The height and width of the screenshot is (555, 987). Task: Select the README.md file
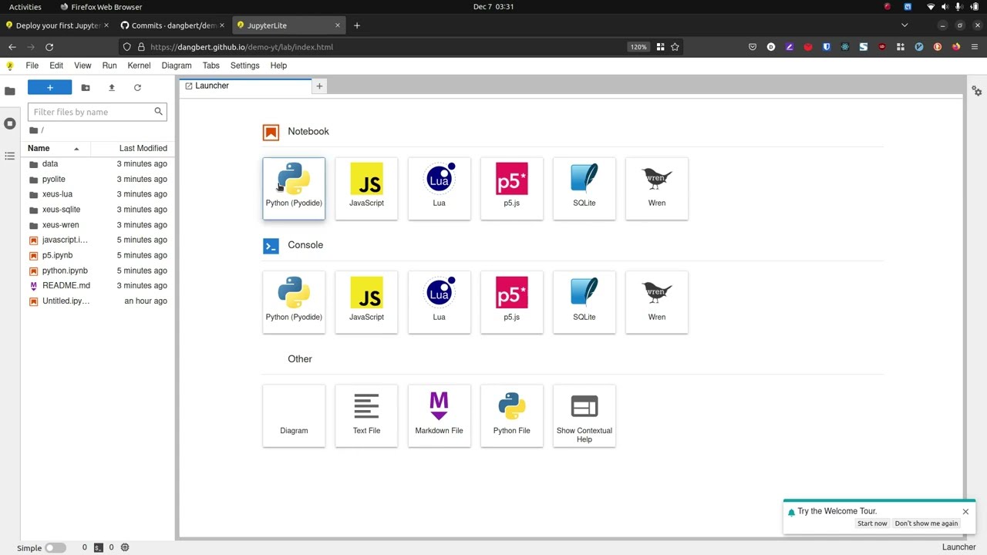point(97,285)
